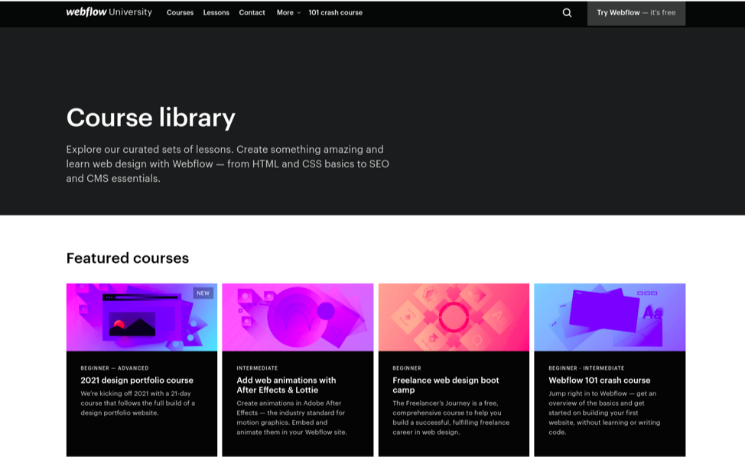This screenshot has width=745, height=460.
Task: Click the Featured courses heading
Action: tap(127, 258)
